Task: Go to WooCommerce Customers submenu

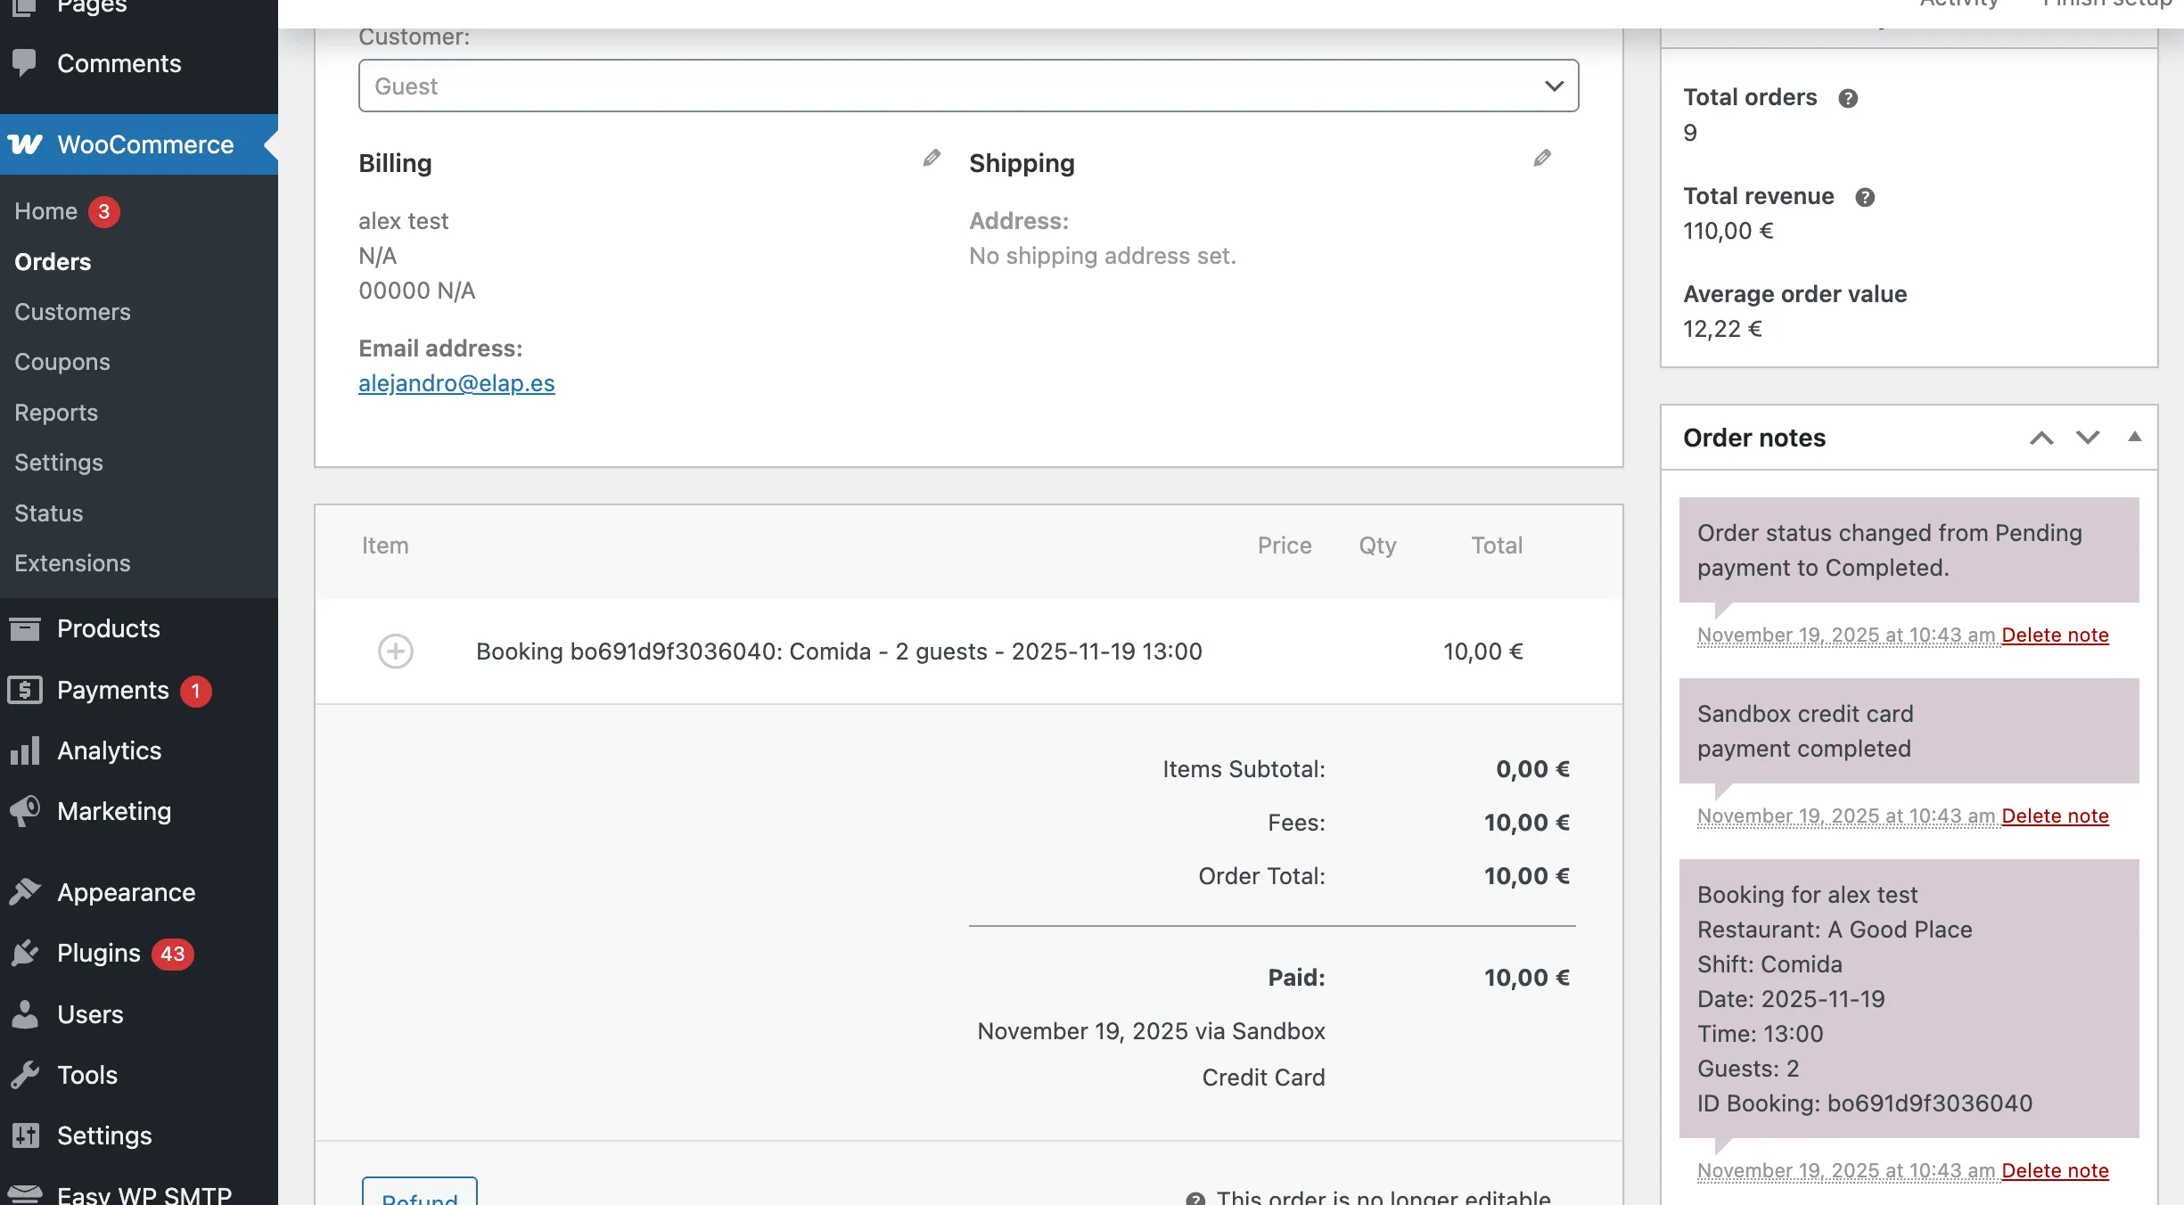Action: click(x=72, y=312)
